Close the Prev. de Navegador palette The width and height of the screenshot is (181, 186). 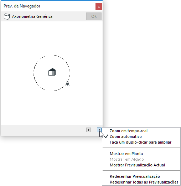coord(99,7)
